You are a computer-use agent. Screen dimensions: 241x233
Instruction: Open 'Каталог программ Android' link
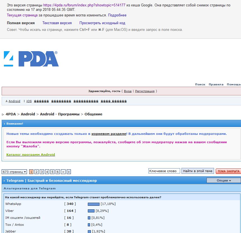pos(31,155)
